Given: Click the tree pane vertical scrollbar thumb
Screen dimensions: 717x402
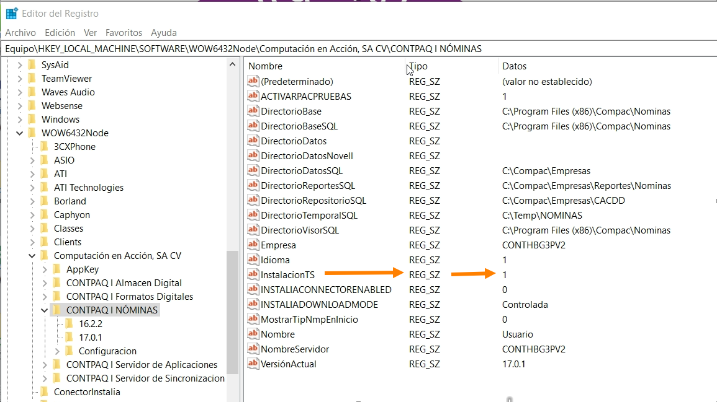Looking at the screenshot, I should [232, 313].
